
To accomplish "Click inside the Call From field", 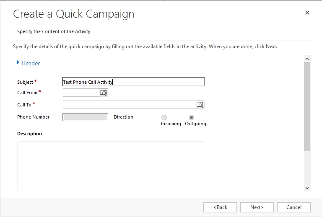I will tap(81, 93).
